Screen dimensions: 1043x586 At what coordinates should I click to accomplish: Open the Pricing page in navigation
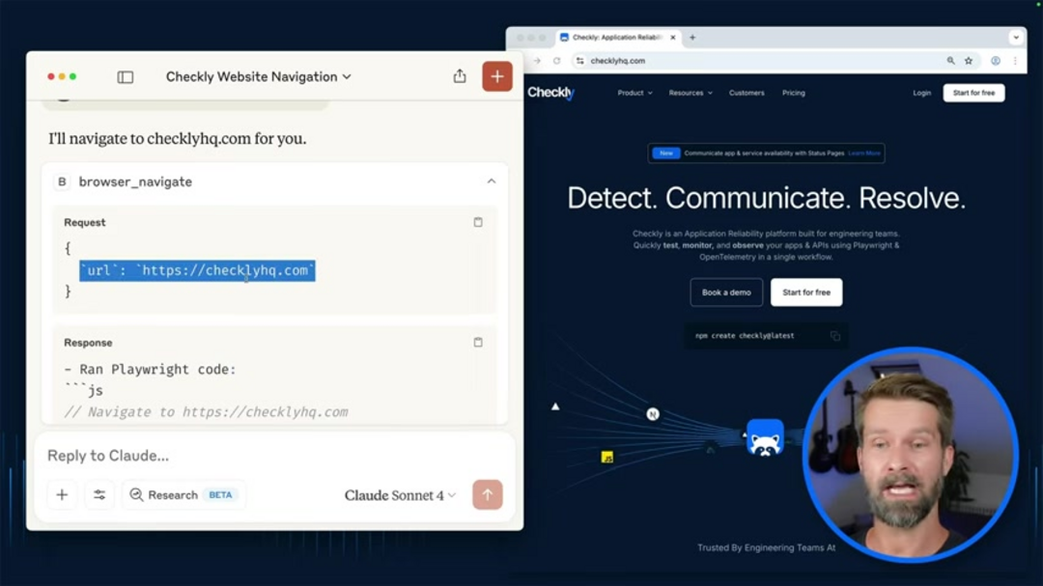point(793,94)
